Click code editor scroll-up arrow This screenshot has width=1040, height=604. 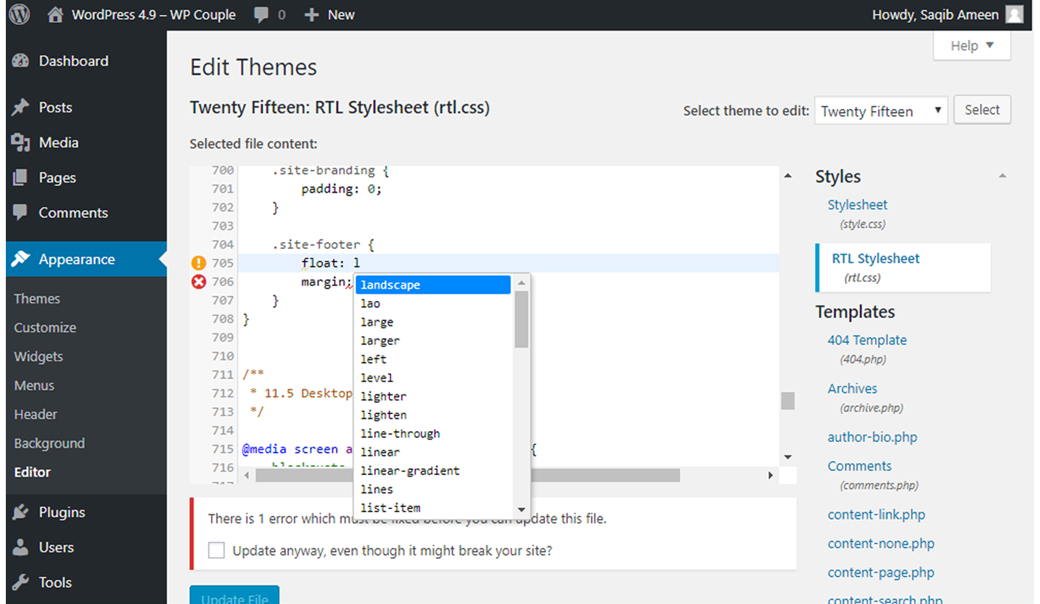click(x=788, y=176)
